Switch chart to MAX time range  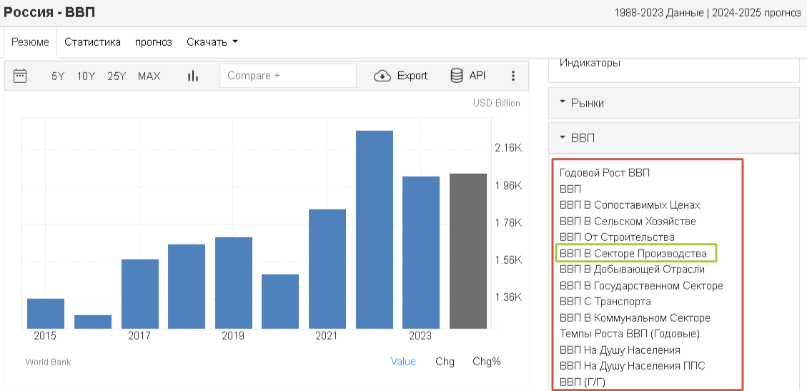149,76
